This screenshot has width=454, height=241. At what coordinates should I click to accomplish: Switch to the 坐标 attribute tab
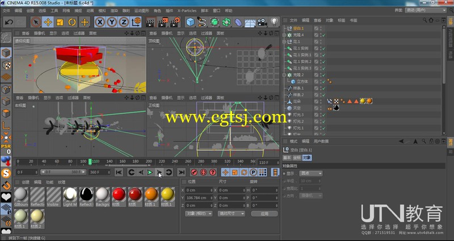tap(297, 158)
